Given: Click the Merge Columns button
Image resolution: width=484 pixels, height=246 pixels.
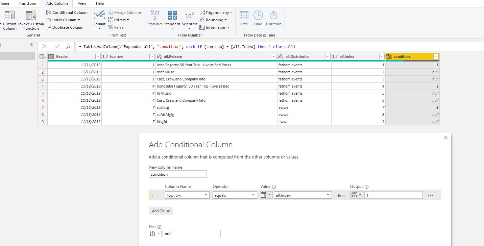Looking at the screenshot, I should point(125,13).
